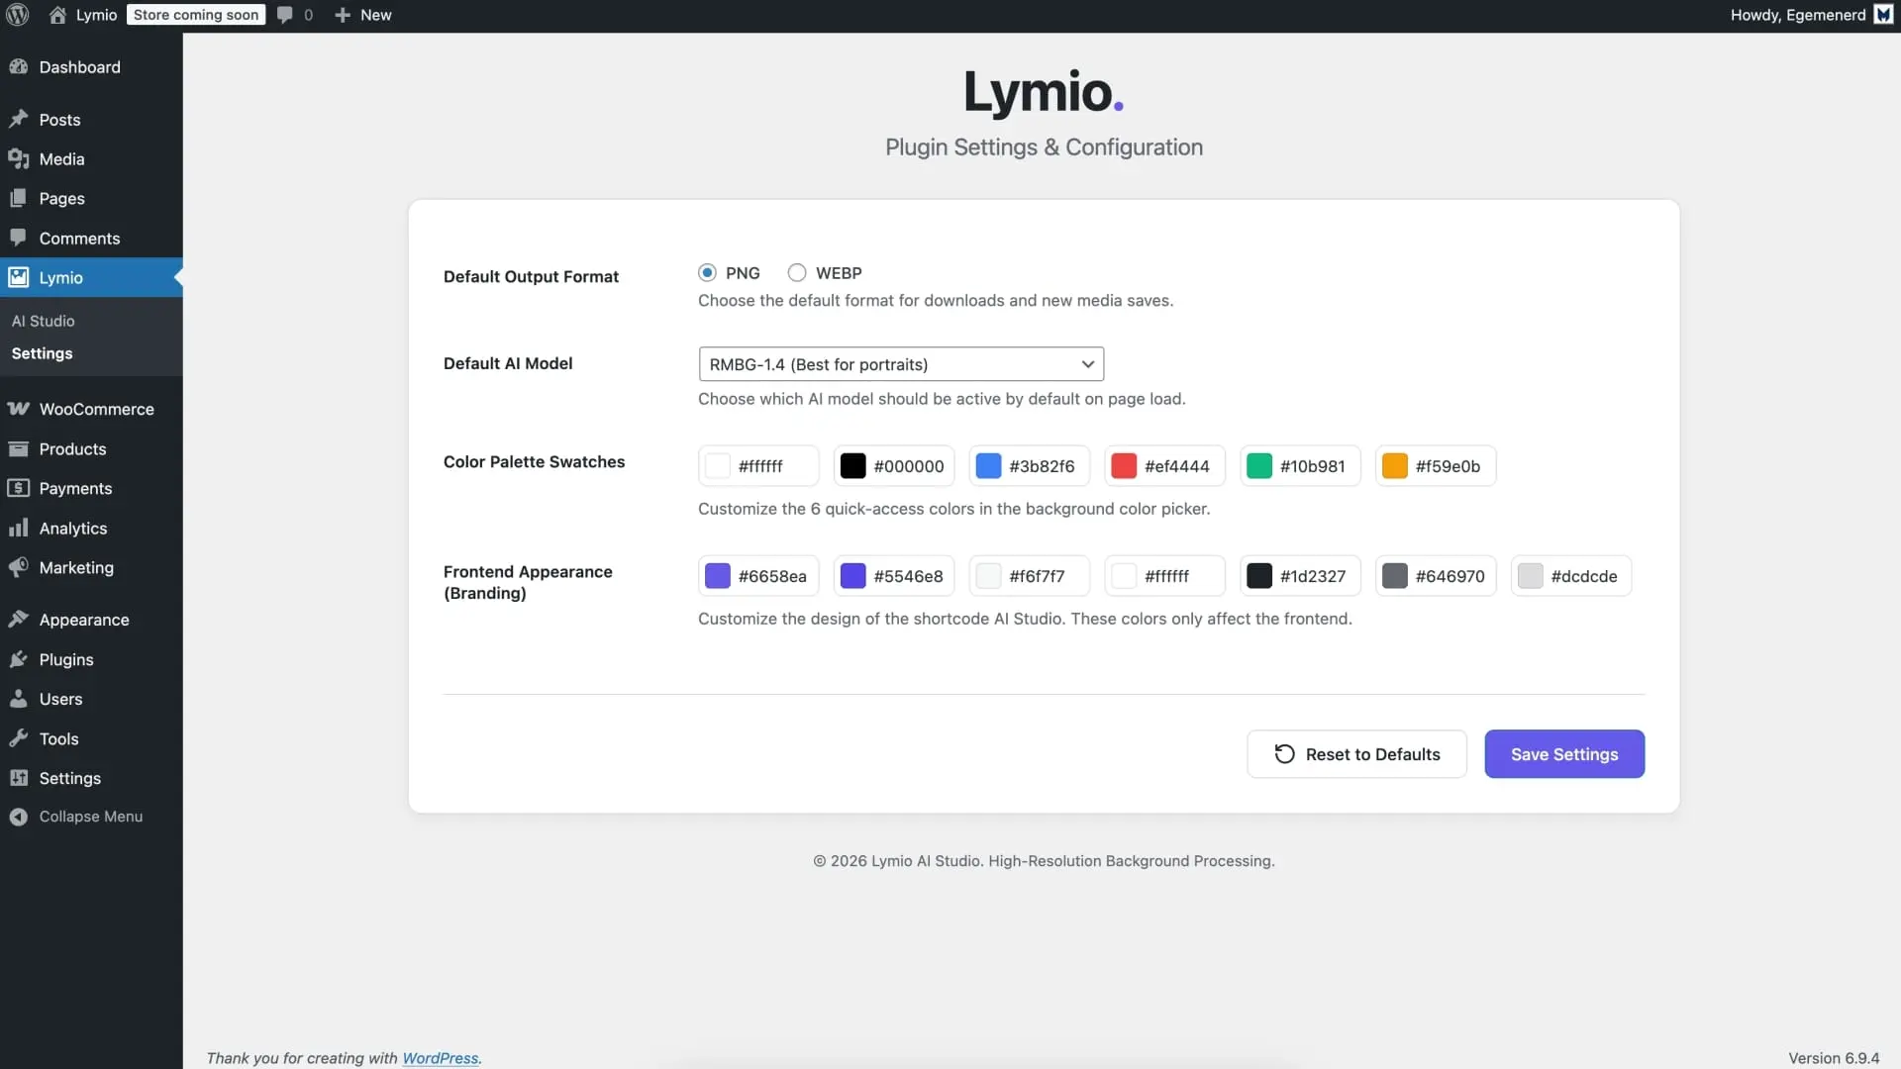Click New in the admin bar
Image resolution: width=1901 pixels, height=1069 pixels.
pyautogui.click(x=375, y=15)
